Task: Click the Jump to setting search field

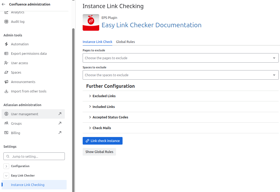Action: [34, 156]
